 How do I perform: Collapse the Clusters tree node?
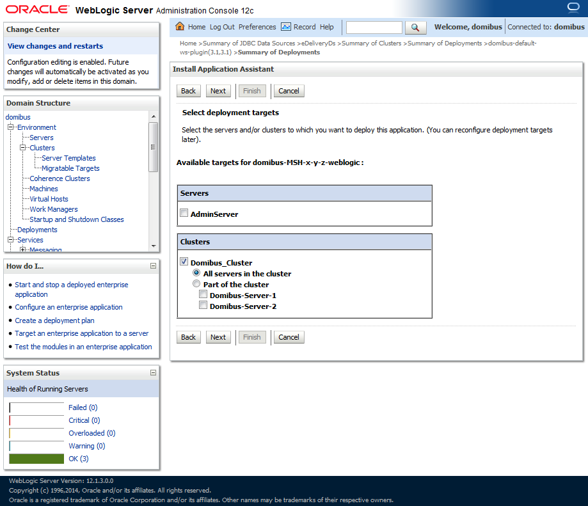click(x=23, y=147)
